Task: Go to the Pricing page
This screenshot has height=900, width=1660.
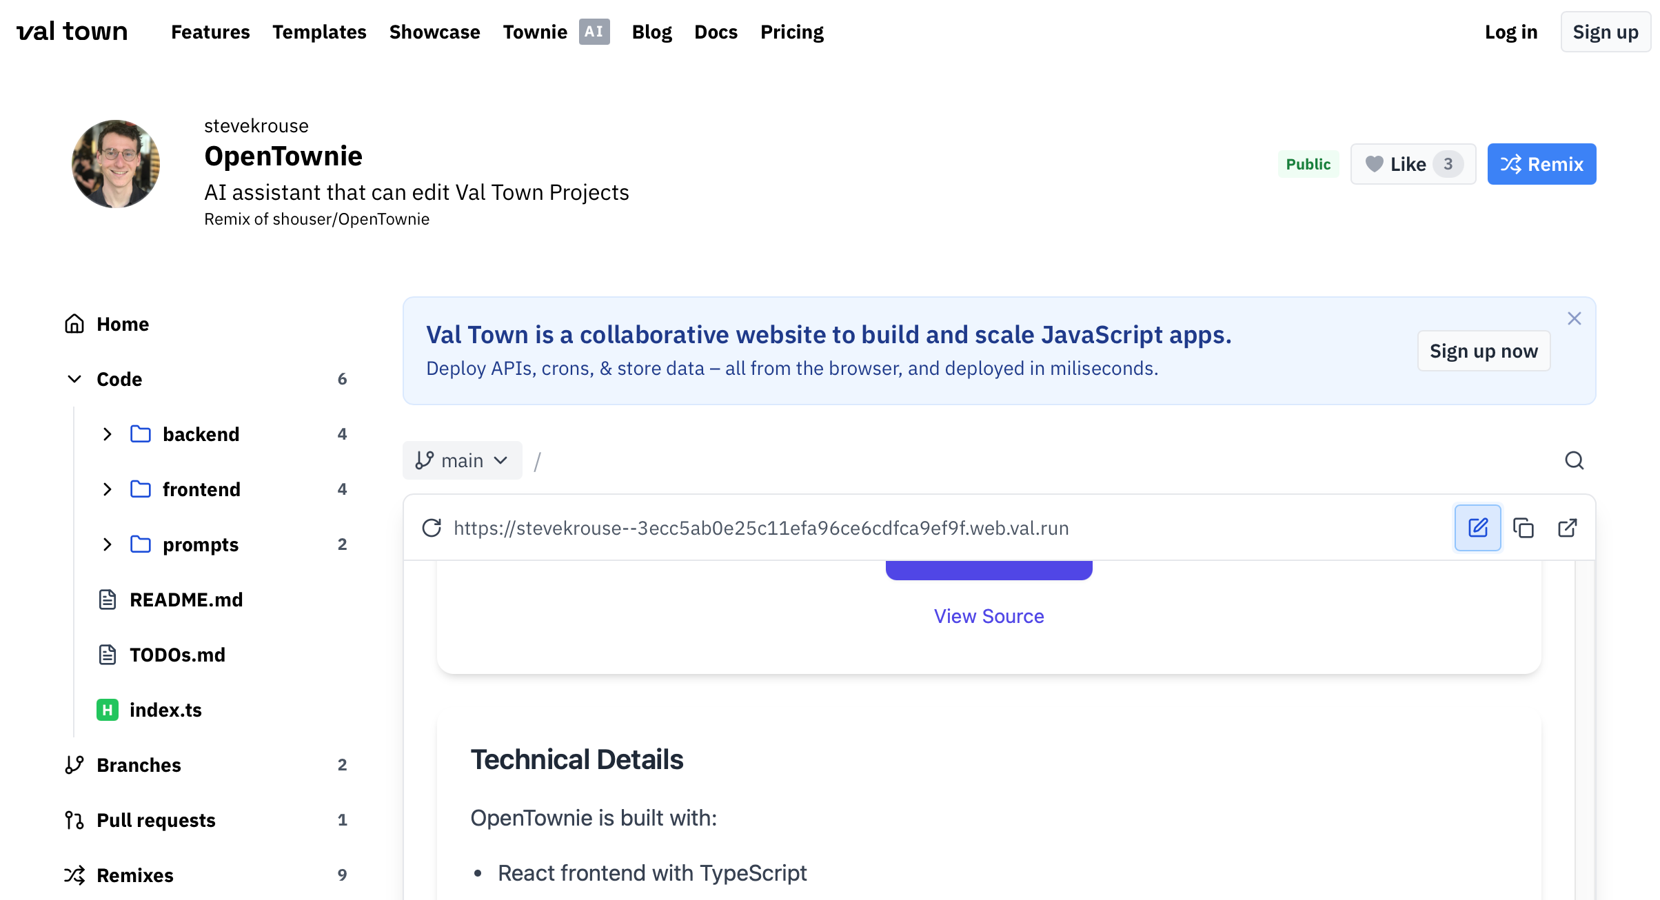Action: [791, 32]
